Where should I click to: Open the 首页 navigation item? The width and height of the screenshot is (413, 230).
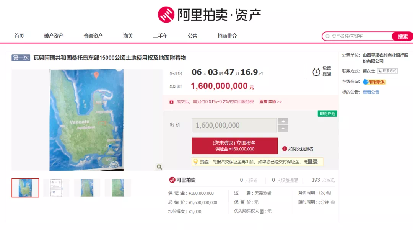pos(19,36)
